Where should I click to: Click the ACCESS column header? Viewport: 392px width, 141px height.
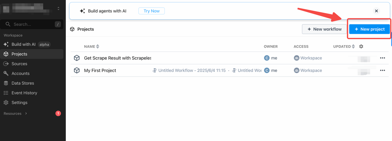pos(301,46)
